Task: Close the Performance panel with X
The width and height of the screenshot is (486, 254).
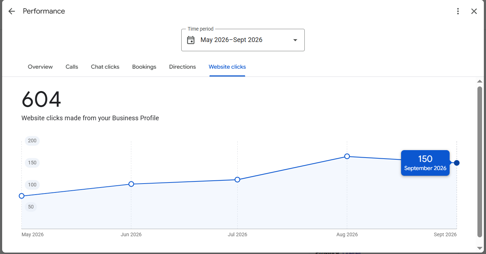Action: 474,11
